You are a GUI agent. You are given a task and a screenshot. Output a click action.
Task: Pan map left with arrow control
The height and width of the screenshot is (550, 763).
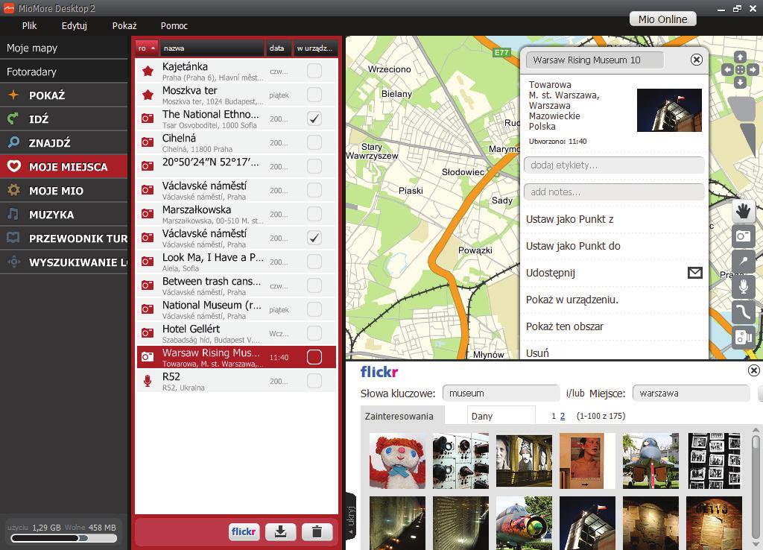[727, 69]
